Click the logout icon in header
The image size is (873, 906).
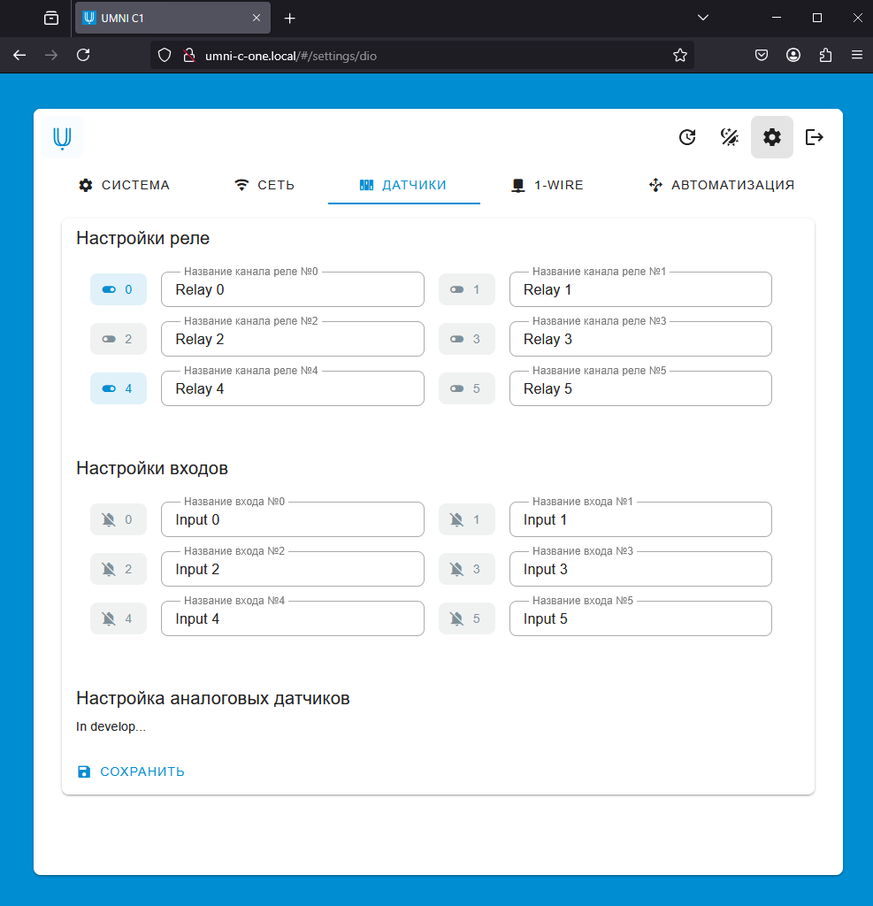[x=815, y=137]
